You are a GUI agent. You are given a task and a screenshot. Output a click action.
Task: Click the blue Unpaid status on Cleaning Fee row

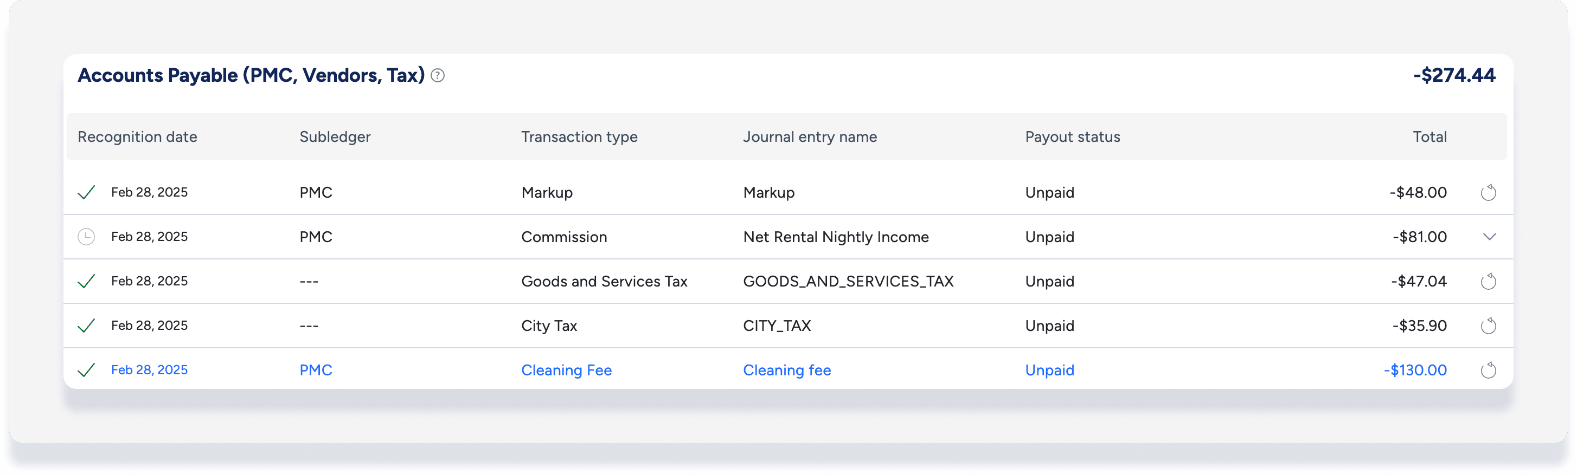tap(1049, 370)
